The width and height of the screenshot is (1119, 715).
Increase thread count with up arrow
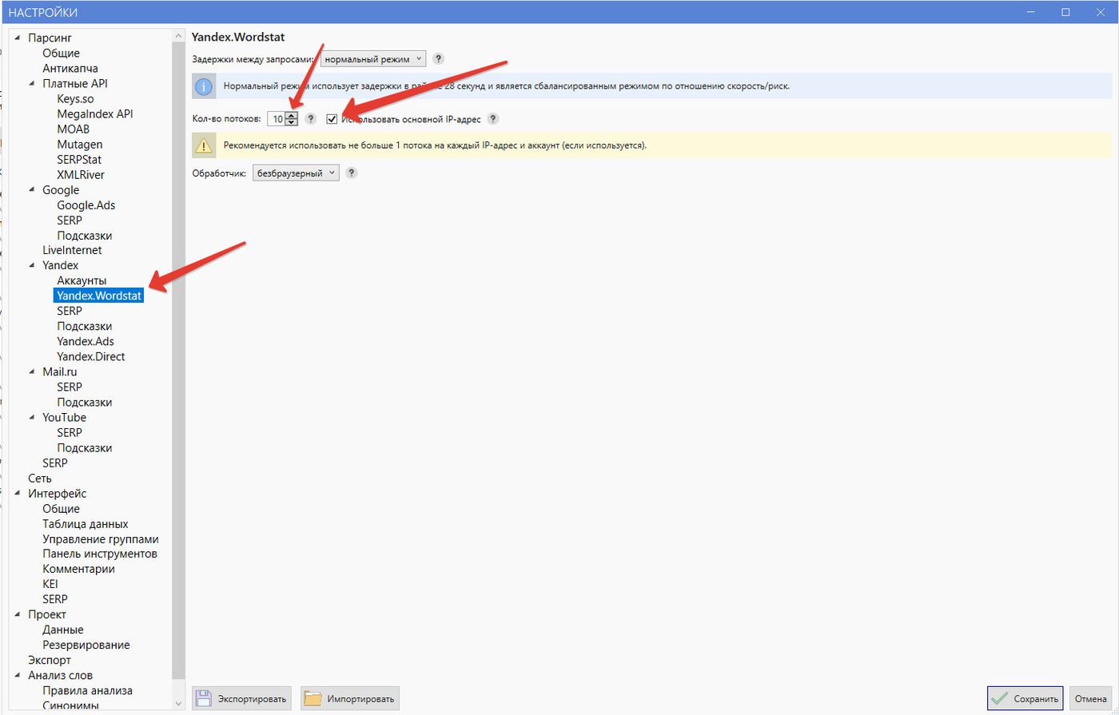[x=291, y=115]
